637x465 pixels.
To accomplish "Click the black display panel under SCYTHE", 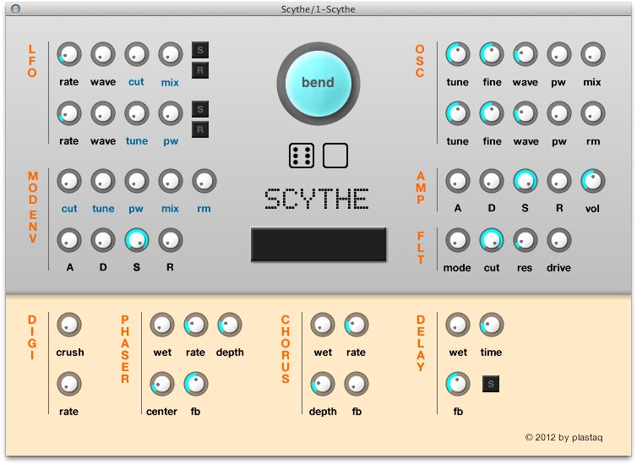I will [318, 244].
